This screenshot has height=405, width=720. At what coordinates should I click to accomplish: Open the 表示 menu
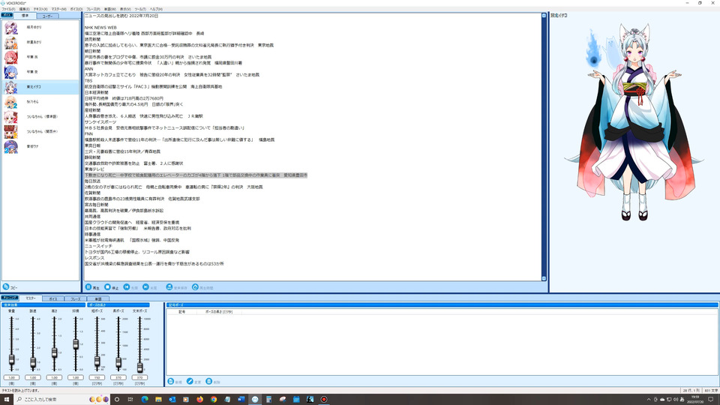[125, 9]
